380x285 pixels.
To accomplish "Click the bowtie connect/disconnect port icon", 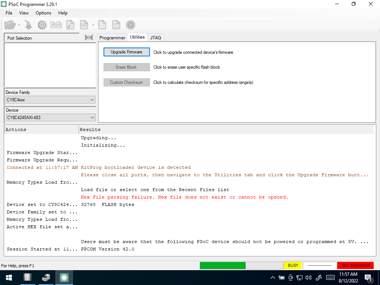I will [x=89, y=37].
